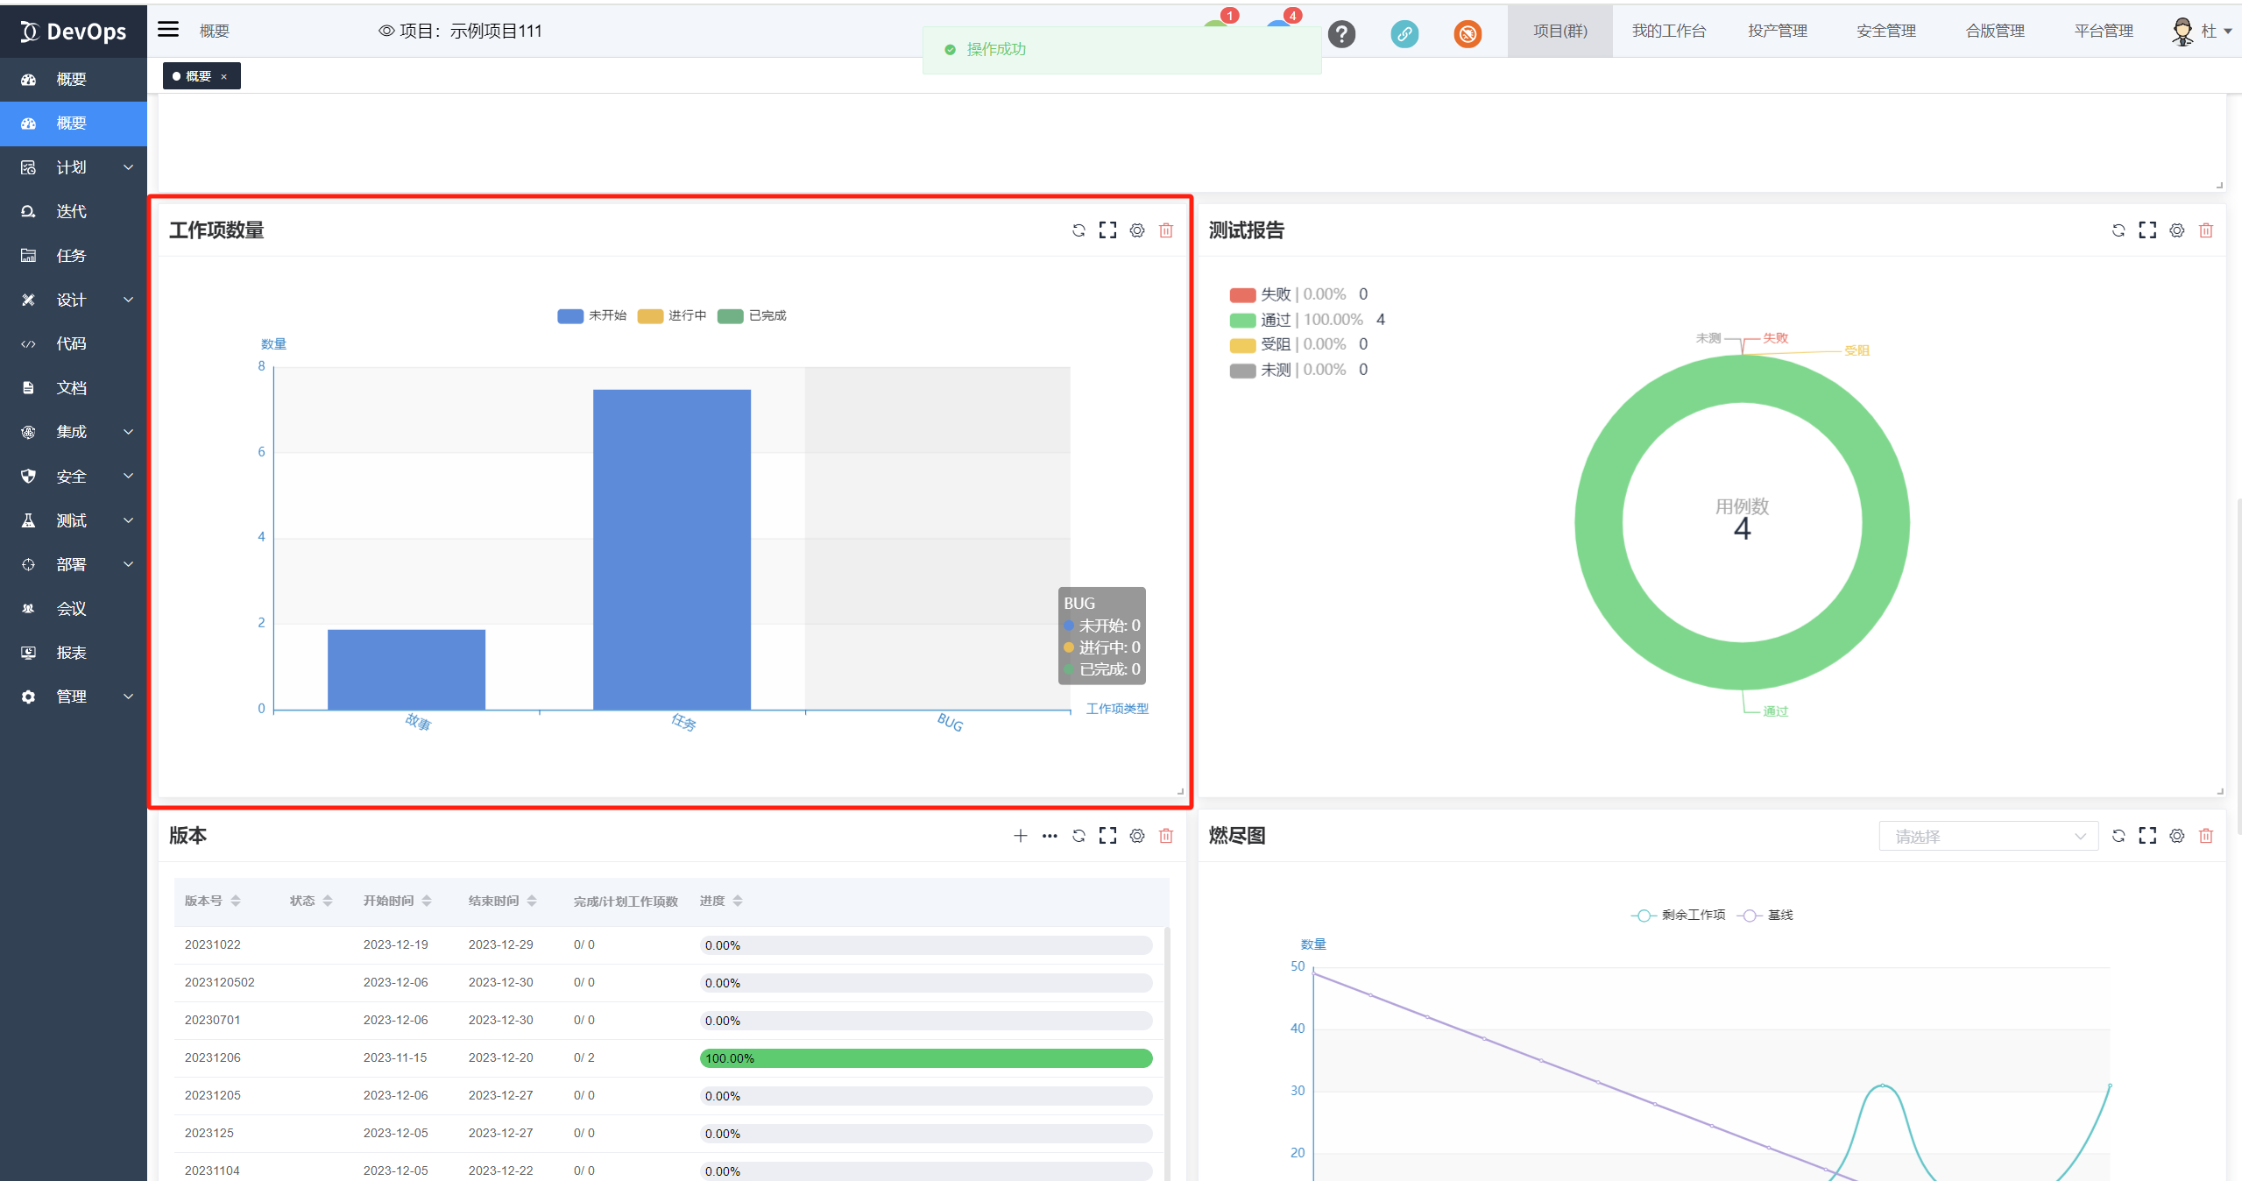This screenshot has height=1181, width=2242.
Task: Expand the 测试 sidebar submenu
Action: [73, 520]
